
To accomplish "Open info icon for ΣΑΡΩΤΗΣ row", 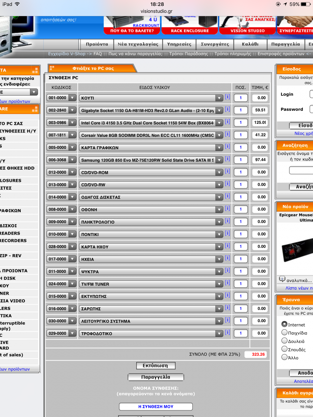I will tap(227, 308).
